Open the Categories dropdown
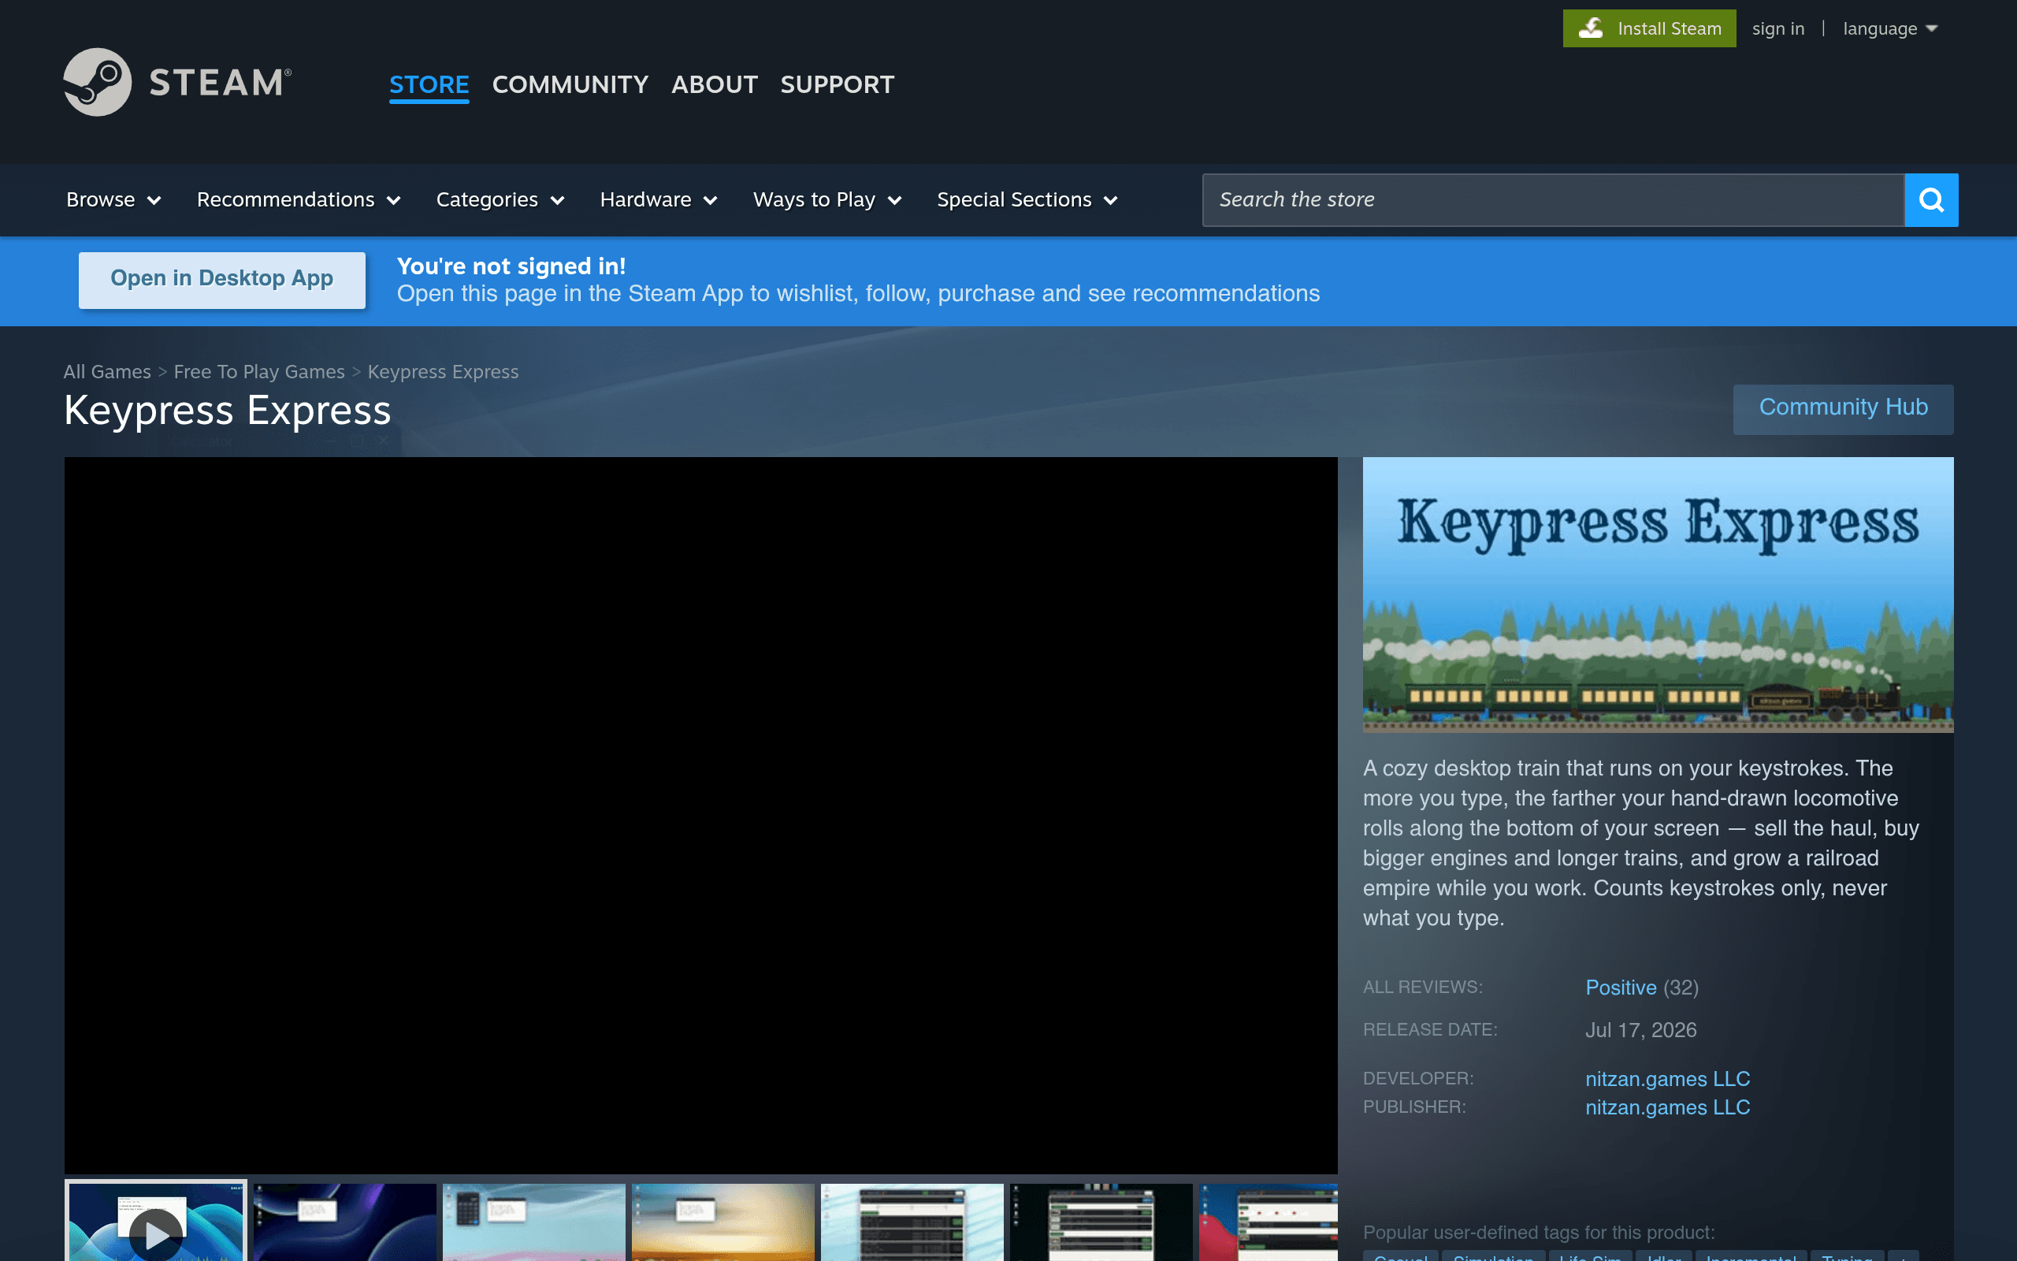2017x1261 pixels. click(500, 200)
